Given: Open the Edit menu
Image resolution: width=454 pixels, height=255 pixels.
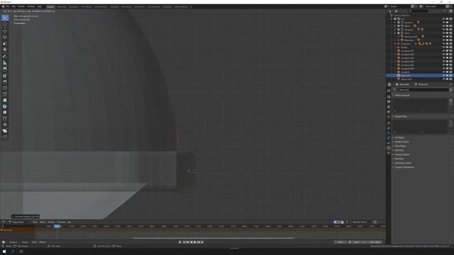Looking at the screenshot, I should pyautogui.click(x=13, y=6).
